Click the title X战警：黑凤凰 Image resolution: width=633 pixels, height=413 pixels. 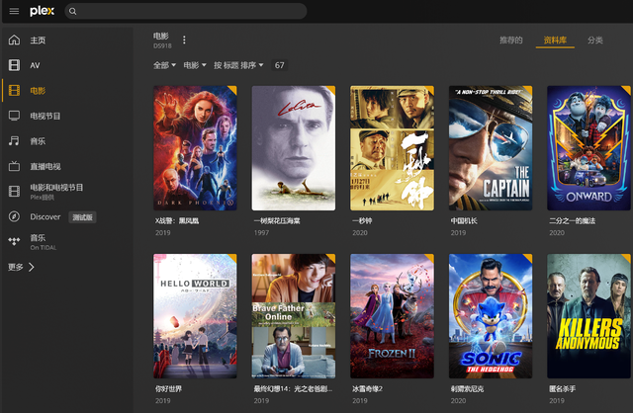click(177, 220)
